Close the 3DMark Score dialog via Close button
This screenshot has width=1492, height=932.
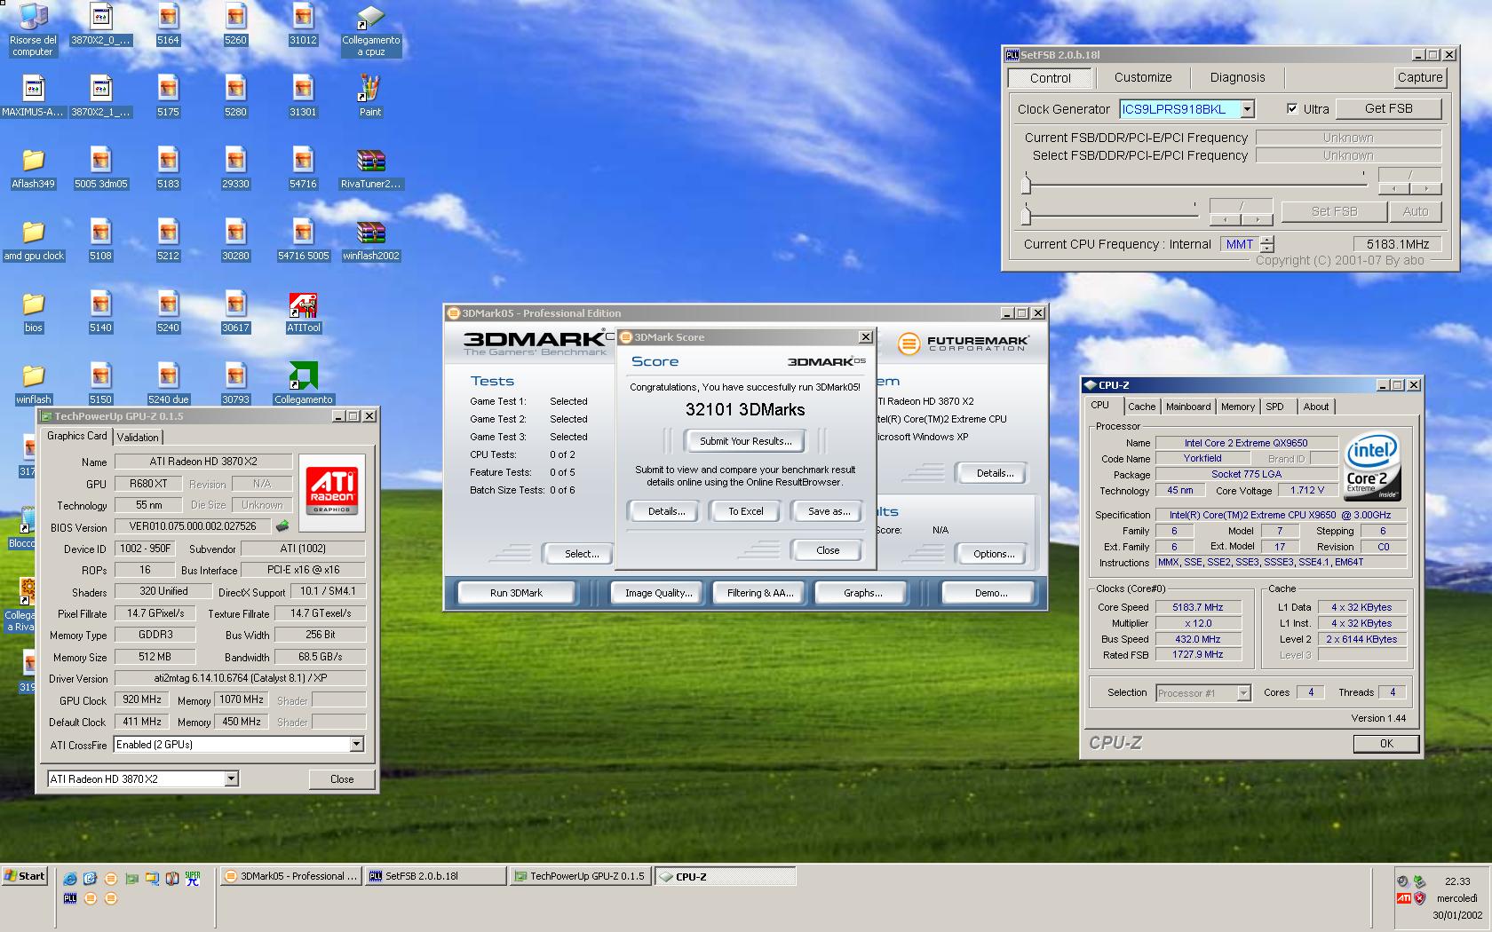click(827, 550)
